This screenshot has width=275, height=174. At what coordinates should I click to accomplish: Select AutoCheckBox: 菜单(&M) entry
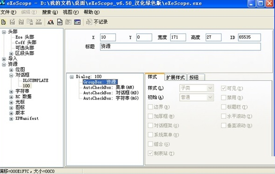(x=108, y=87)
